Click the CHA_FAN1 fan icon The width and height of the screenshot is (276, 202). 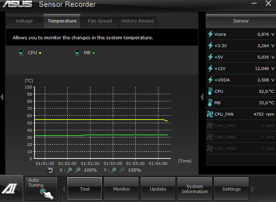pos(210,126)
